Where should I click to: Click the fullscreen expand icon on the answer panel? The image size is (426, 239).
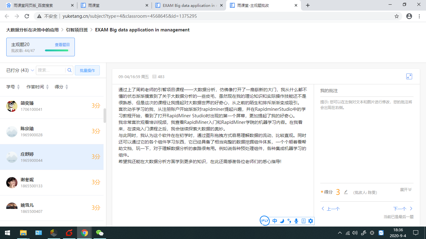pyautogui.click(x=409, y=77)
